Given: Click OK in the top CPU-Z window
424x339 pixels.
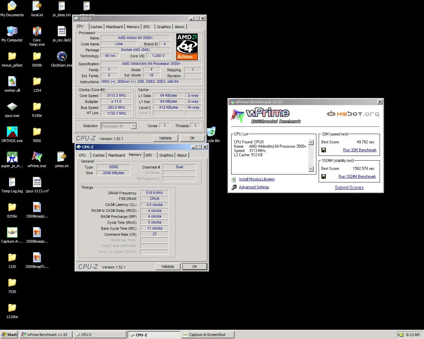Looking at the screenshot, I should click(192, 138).
